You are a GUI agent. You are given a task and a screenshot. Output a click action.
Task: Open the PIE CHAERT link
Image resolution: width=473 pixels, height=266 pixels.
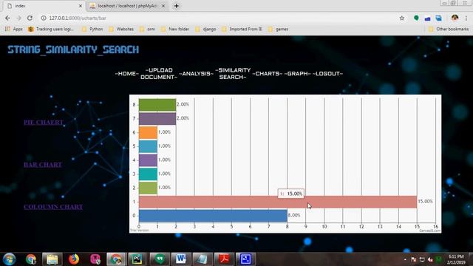44,122
